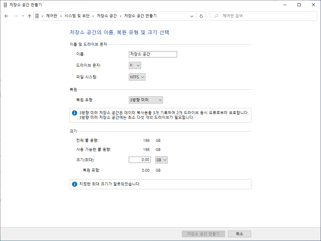The height and width of the screenshot is (241, 321).
Task: Open the GB size unit dropdown
Action: click(161, 160)
